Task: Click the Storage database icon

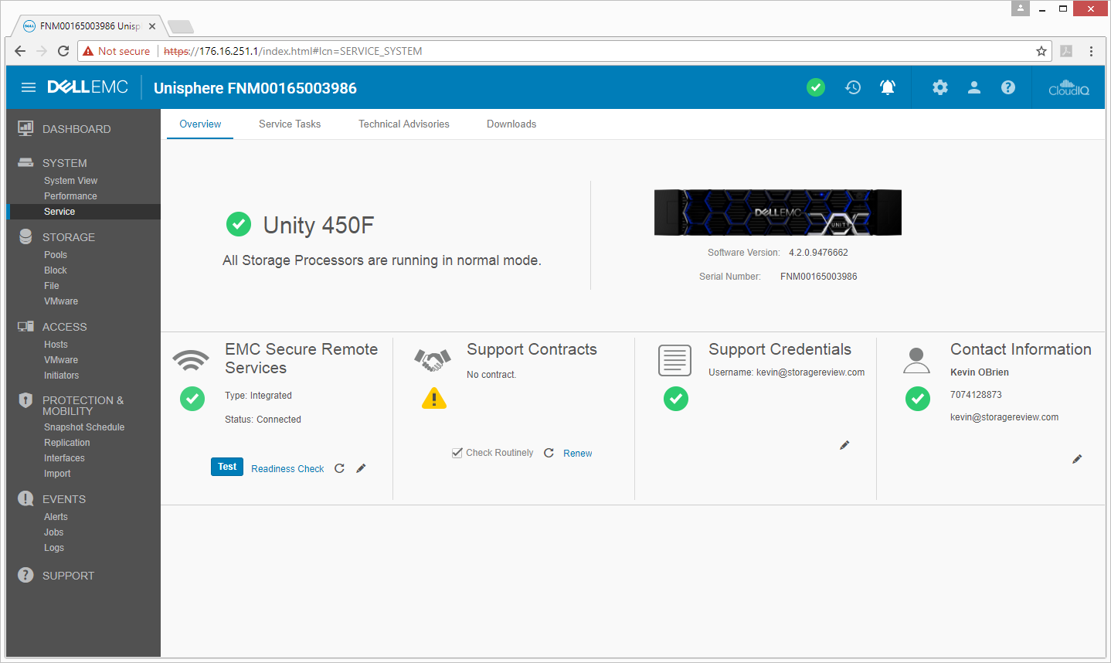Action: pos(25,236)
